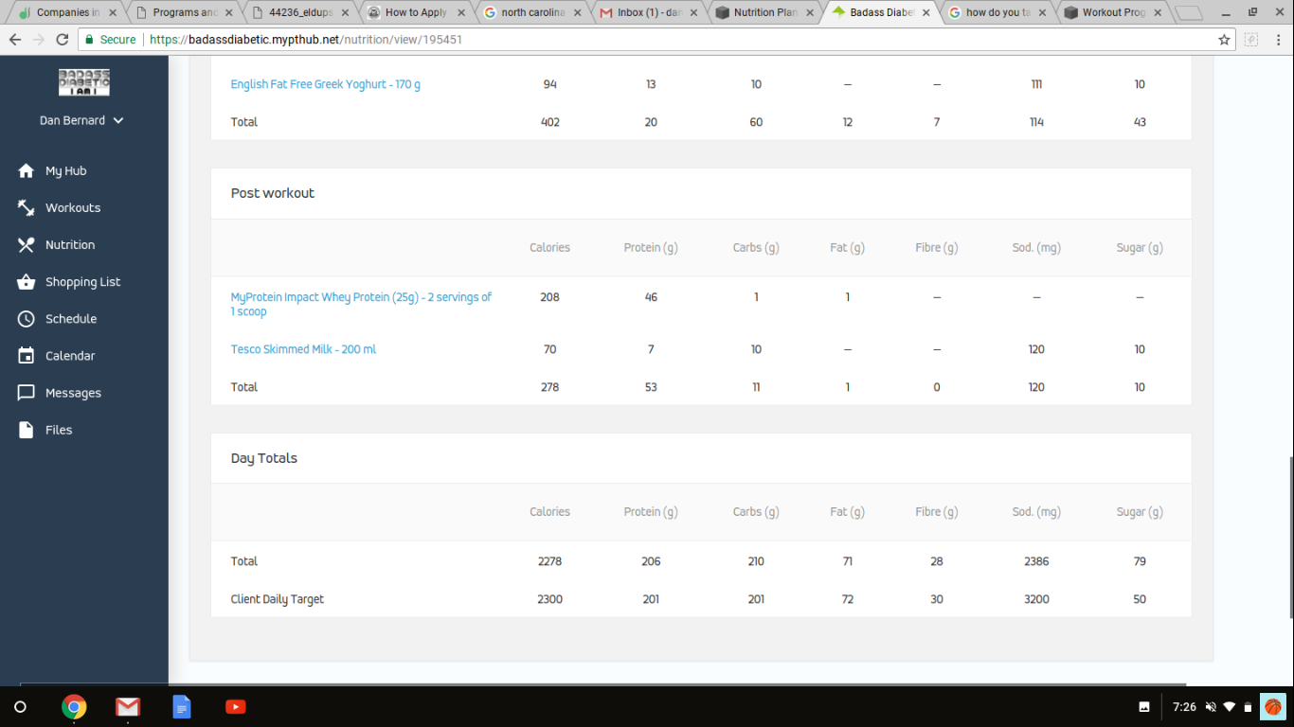Image resolution: width=1294 pixels, height=727 pixels.
Task: Switch to the Companies tab
Action: (66, 13)
